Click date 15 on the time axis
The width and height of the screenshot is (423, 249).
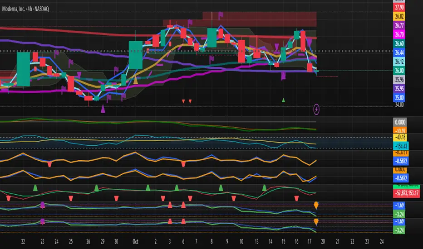click(x=283, y=241)
